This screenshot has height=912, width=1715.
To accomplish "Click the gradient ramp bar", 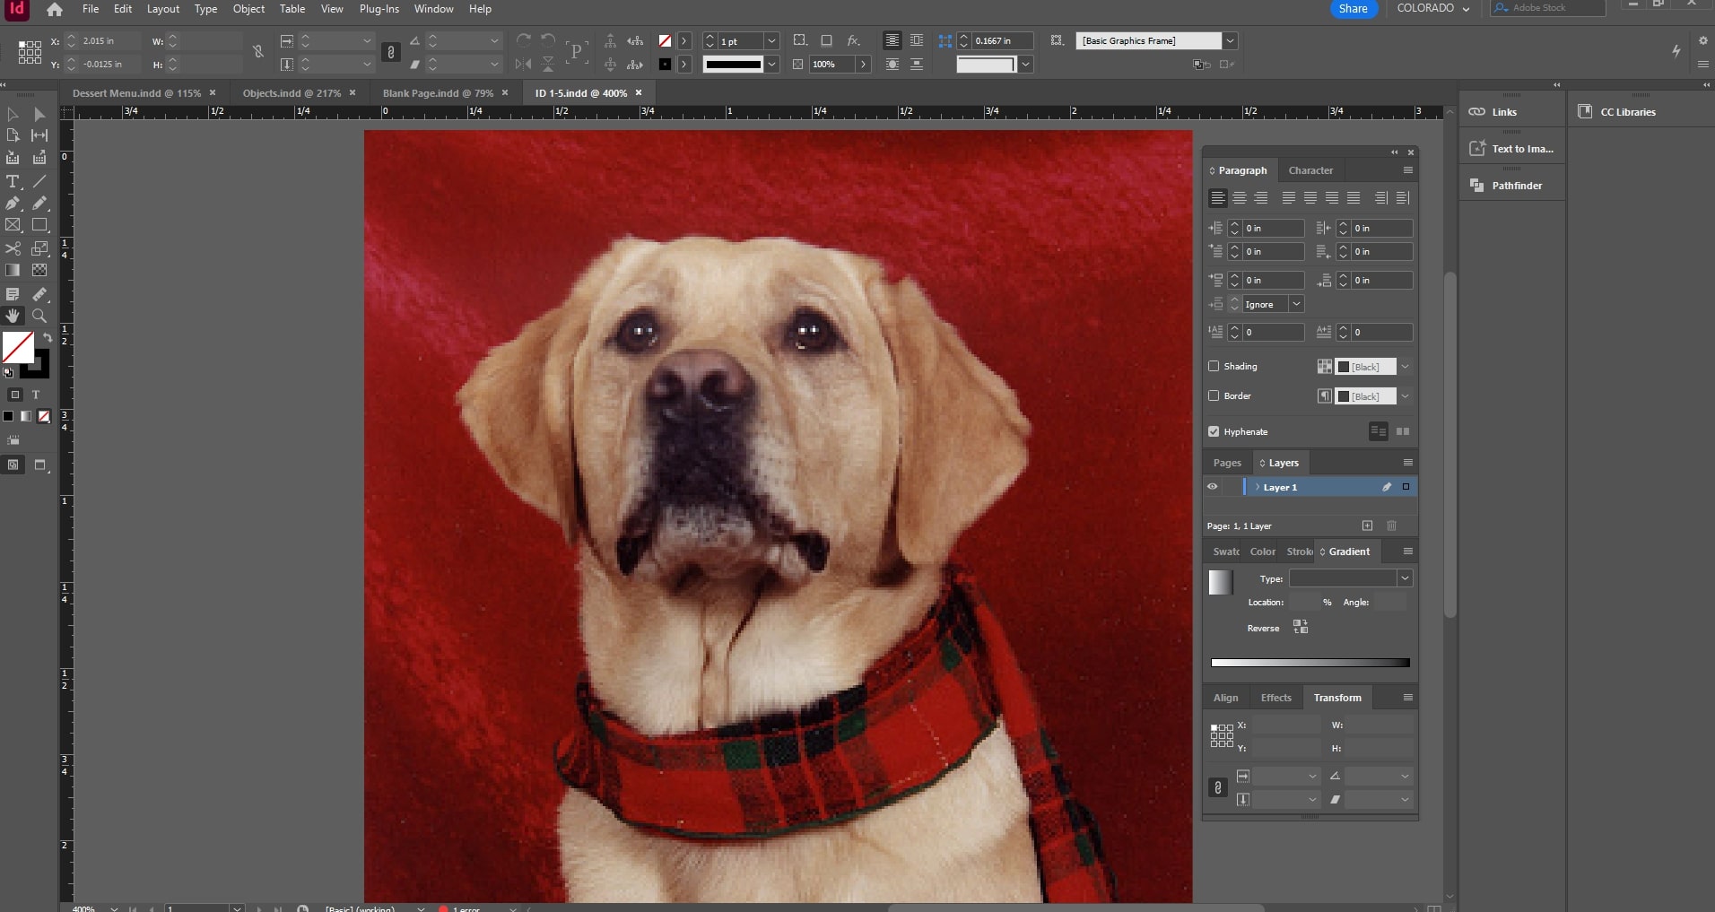I will (x=1310, y=663).
